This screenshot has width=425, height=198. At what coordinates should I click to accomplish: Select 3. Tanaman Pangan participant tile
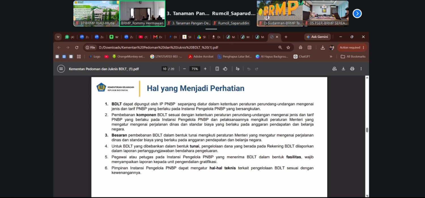(x=188, y=14)
